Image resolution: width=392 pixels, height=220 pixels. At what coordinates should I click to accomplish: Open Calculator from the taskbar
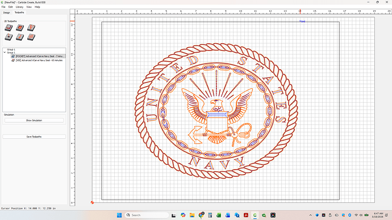click(x=210, y=215)
